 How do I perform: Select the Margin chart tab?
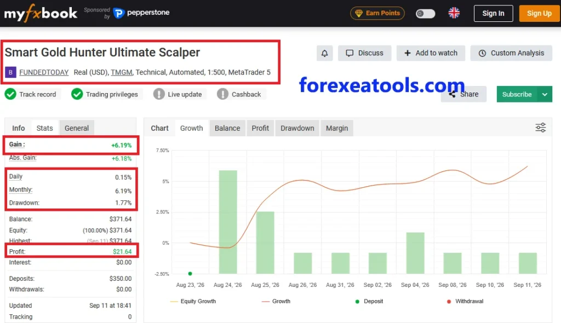[x=337, y=128]
